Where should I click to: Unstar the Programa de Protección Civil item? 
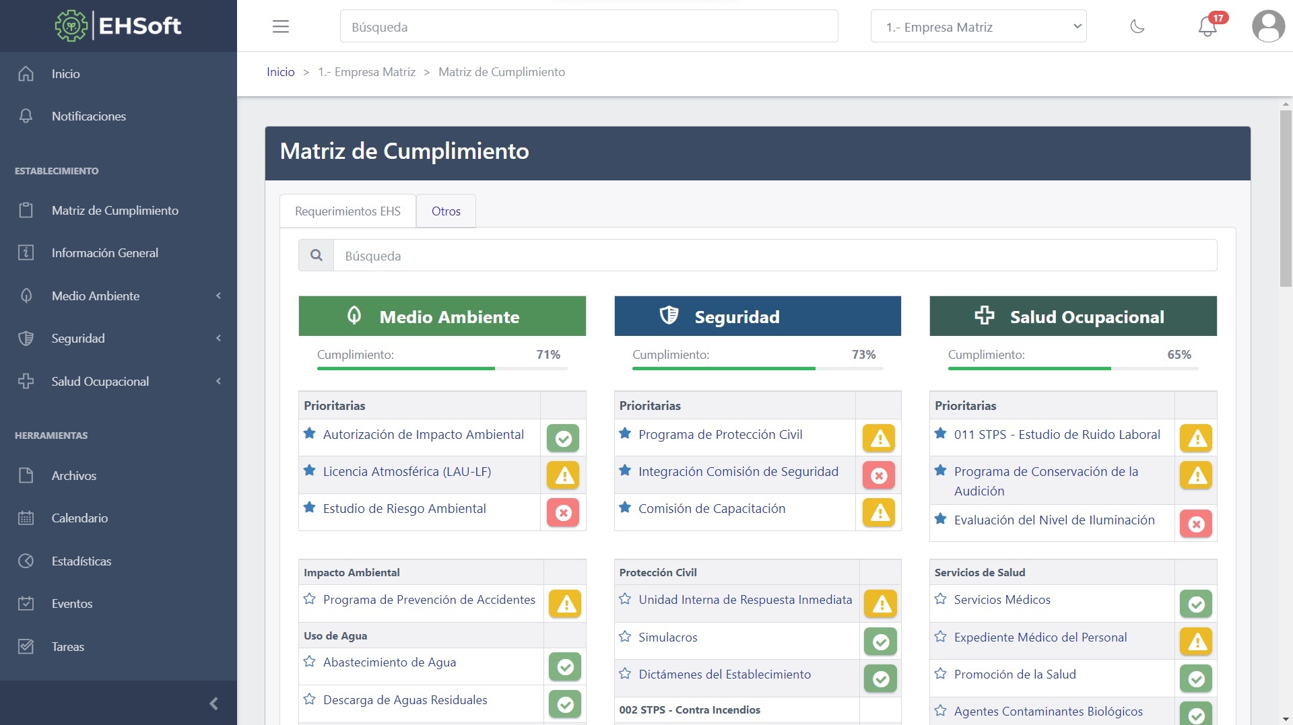pyautogui.click(x=625, y=434)
